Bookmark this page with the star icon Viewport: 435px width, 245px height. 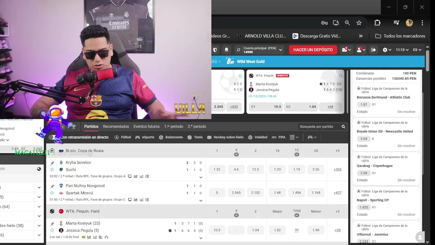pyautogui.click(x=359, y=23)
